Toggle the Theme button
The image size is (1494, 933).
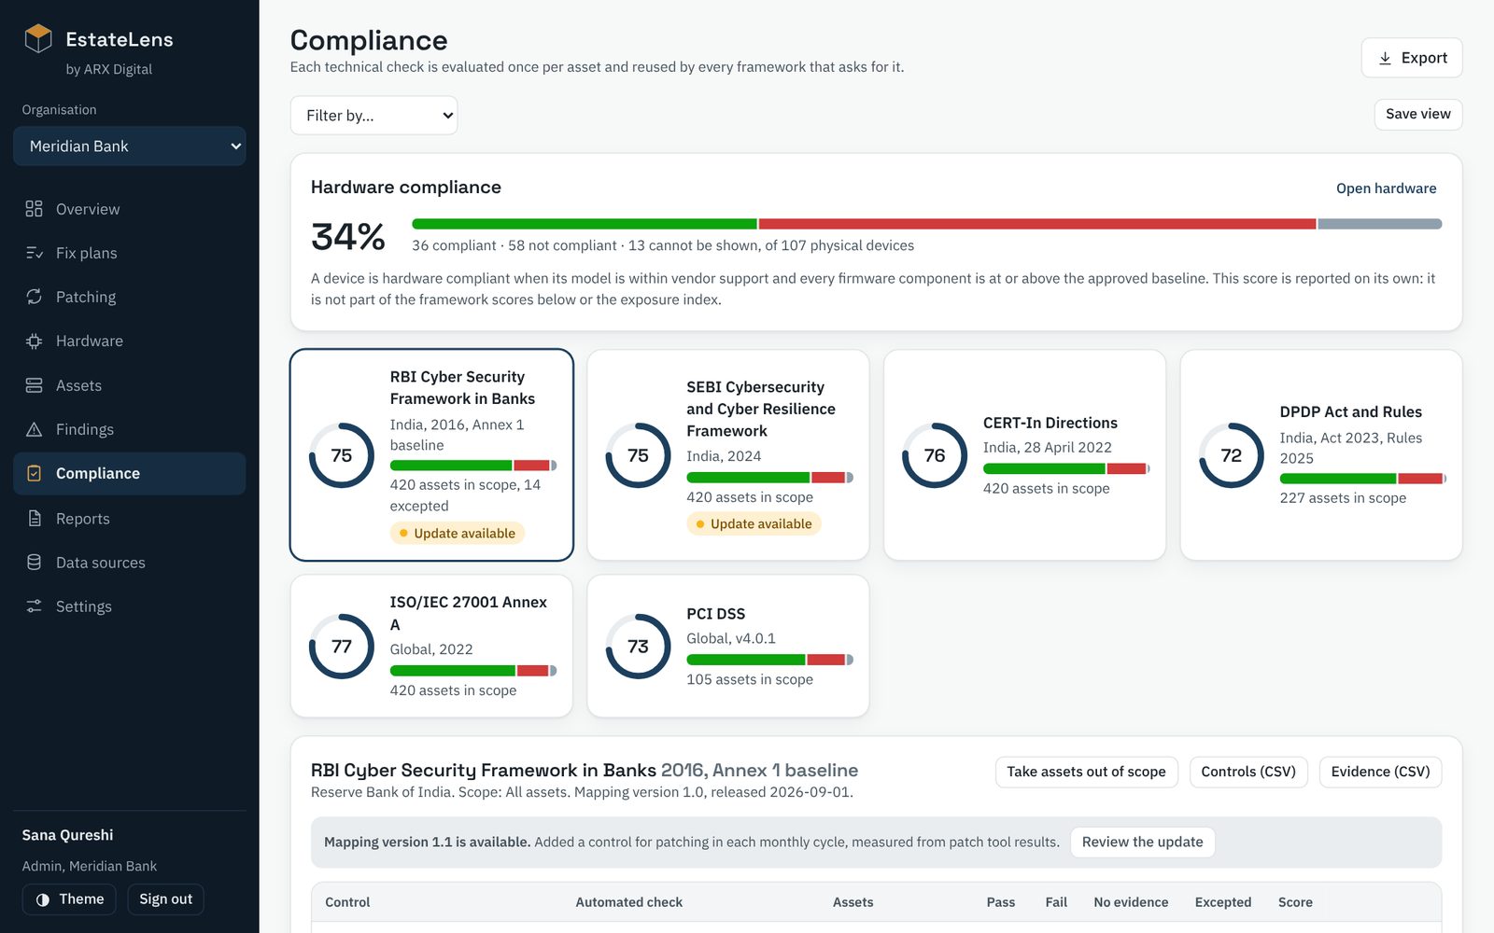click(x=69, y=899)
